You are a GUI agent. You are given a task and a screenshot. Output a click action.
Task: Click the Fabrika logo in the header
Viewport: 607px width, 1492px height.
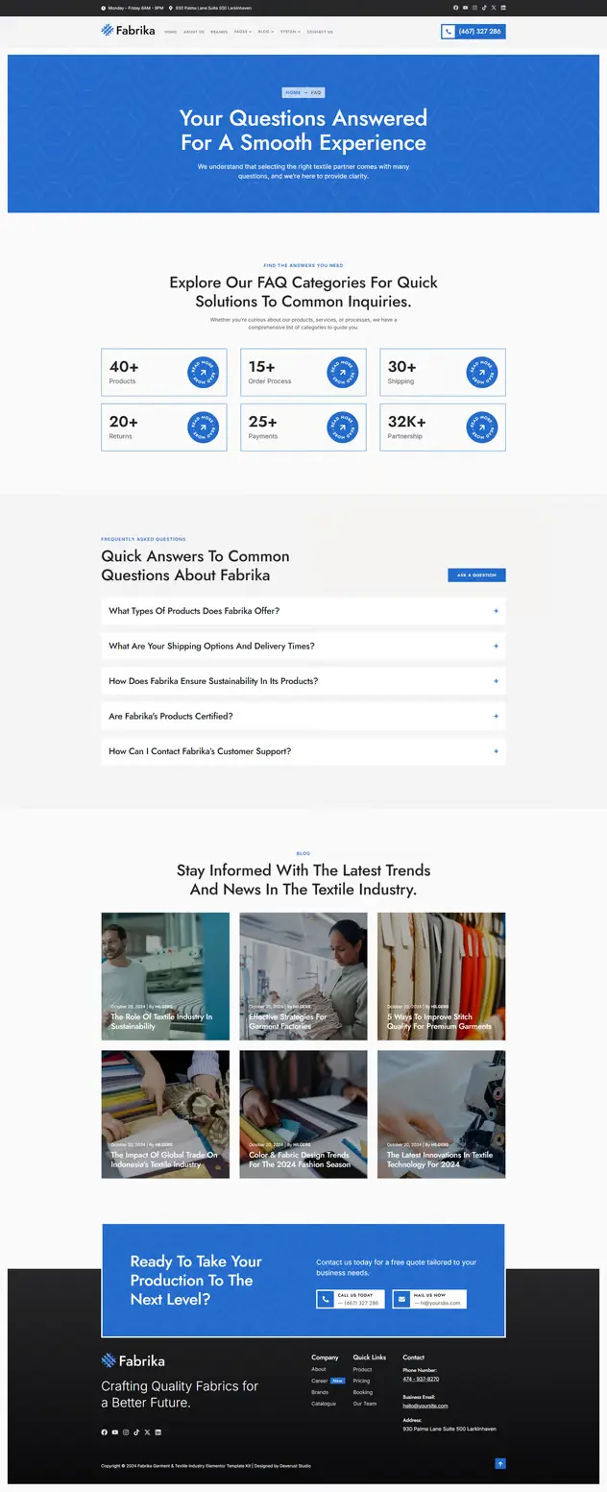pyautogui.click(x=128, y=31)
